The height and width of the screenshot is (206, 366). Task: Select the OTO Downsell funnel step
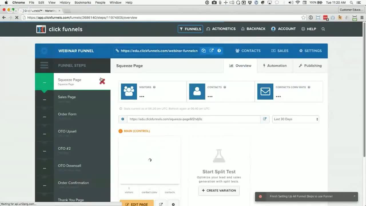pyautogui.click(x=73, y=168)
